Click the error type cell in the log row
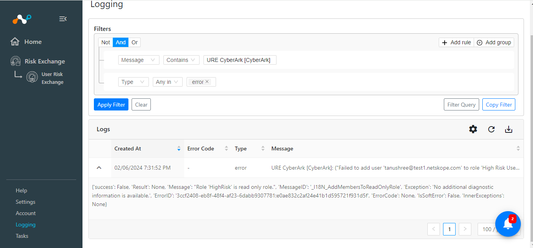 [x=241, y=168]
